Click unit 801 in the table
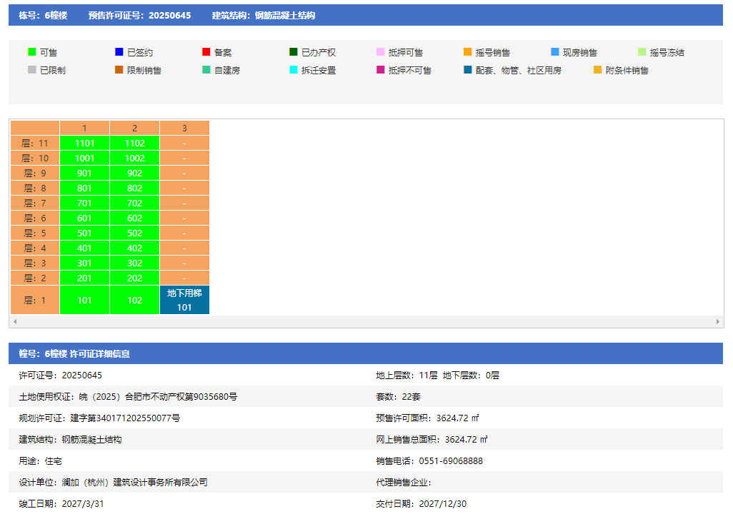 pos(84,188)
